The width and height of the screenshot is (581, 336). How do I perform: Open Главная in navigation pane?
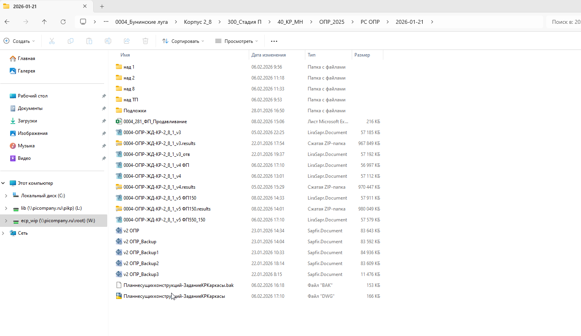pos(27,58)
